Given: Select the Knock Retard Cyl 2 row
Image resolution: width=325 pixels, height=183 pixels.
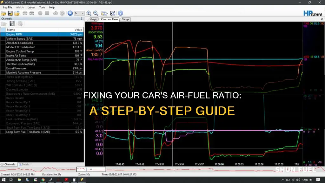Looking at the screenshot, I should (x=42, y=106).
